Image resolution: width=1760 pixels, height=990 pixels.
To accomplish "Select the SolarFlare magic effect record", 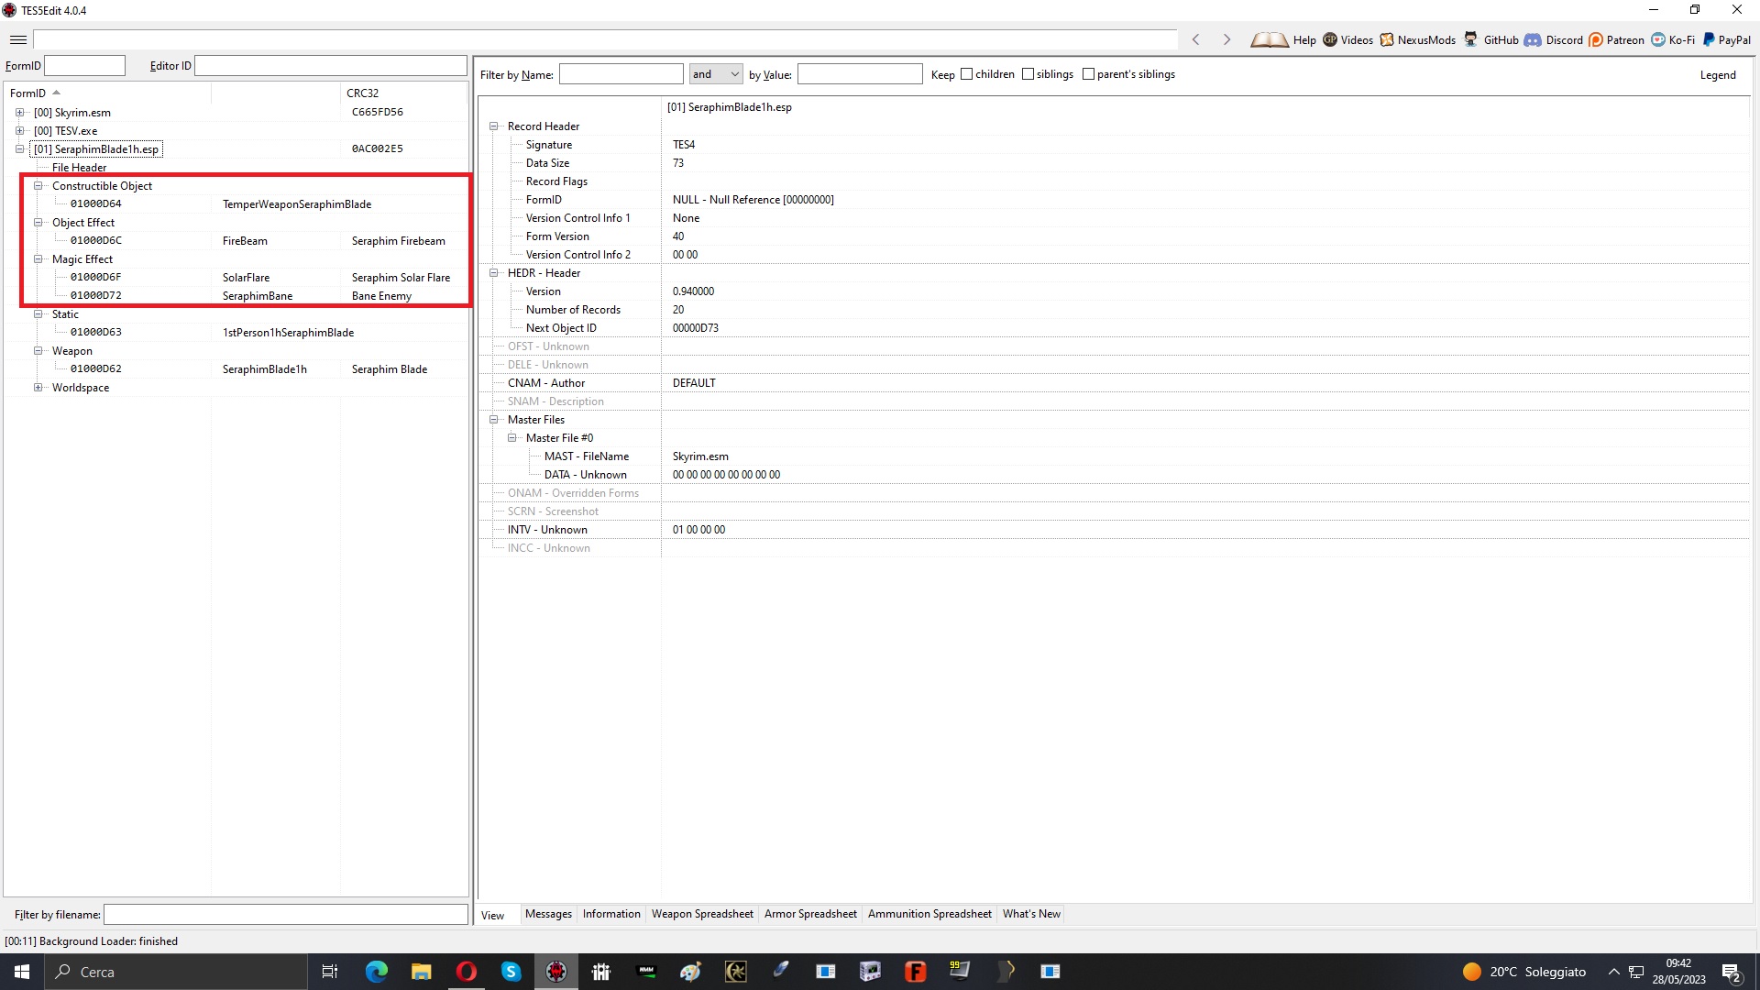I will [x=236, y=278].
